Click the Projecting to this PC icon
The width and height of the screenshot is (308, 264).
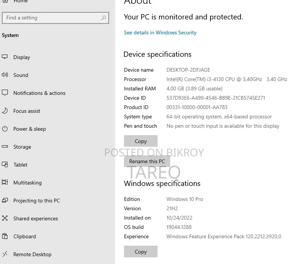[5, 200]
